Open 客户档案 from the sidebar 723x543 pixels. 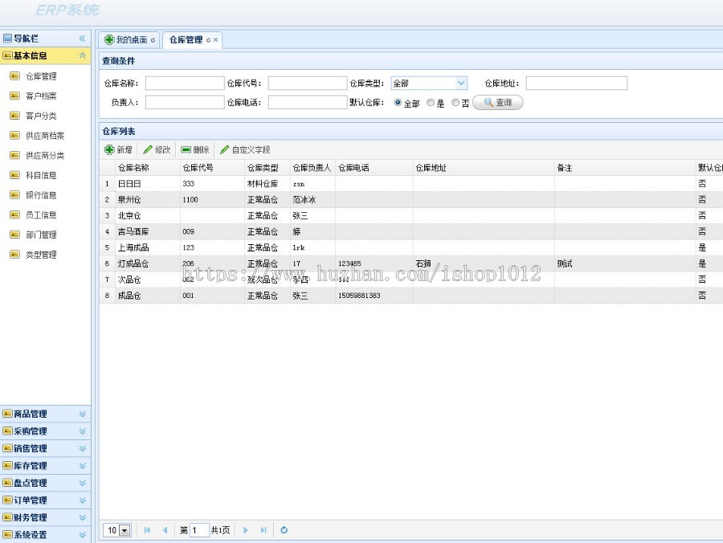40,96
